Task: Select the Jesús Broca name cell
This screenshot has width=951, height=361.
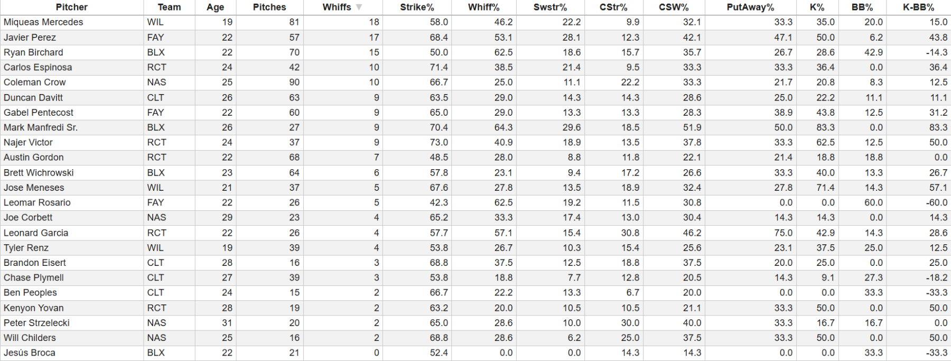Action: tap(30, 353)
